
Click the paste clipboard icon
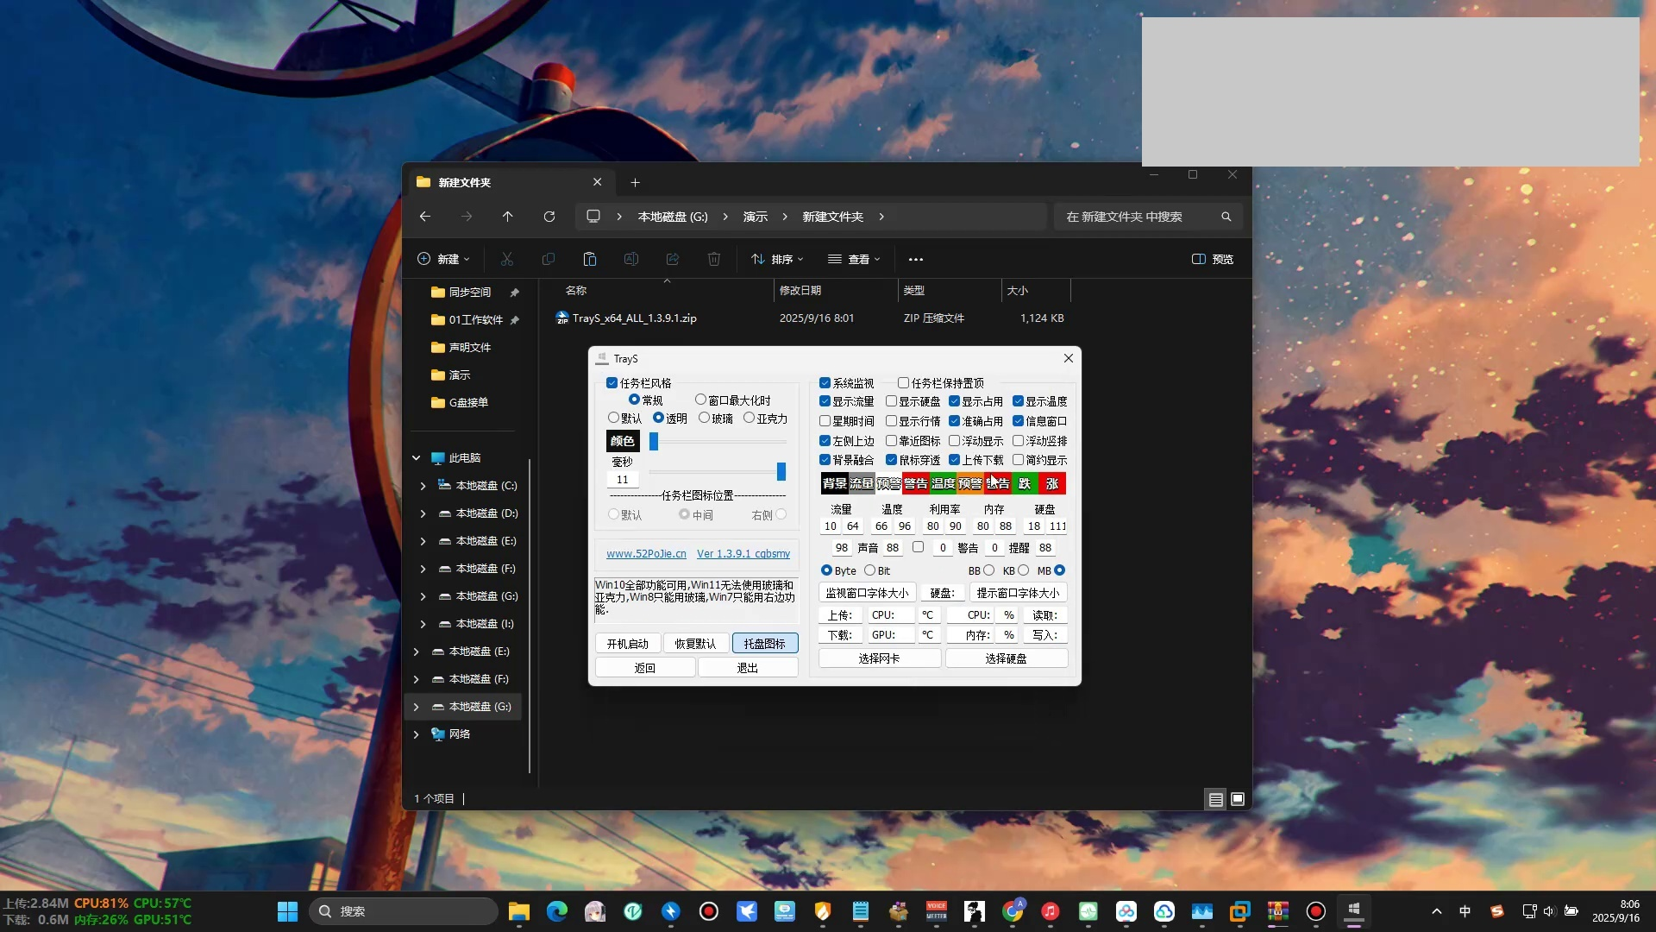590,259
